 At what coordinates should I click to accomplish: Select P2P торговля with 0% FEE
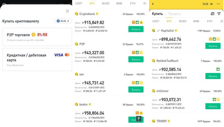[x=37, y=37]
